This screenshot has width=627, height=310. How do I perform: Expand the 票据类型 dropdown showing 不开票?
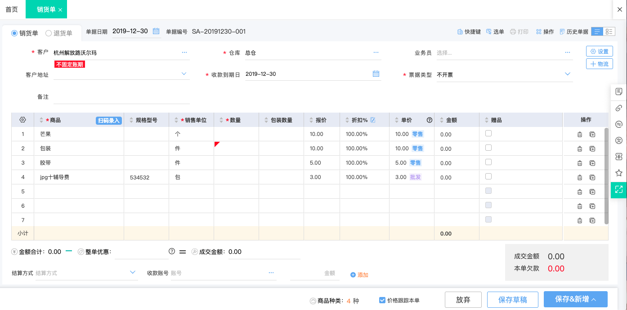point(567,75)
